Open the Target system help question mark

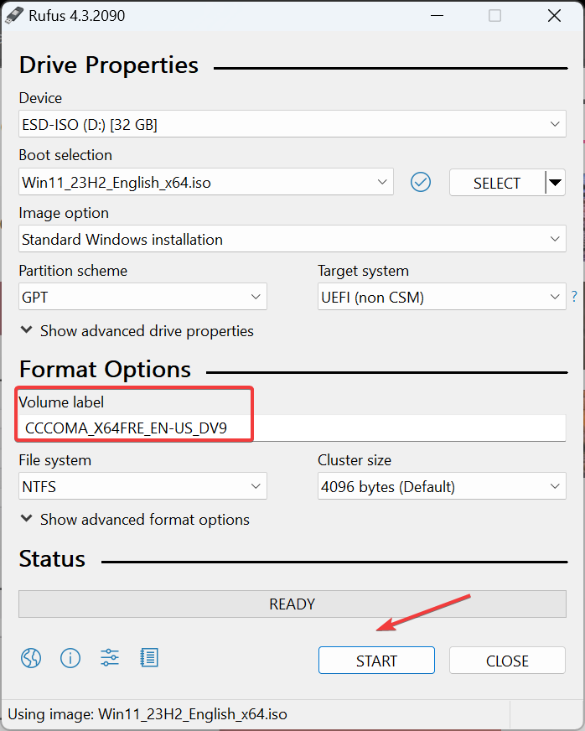pyautogui.click(x=574, y=296)
